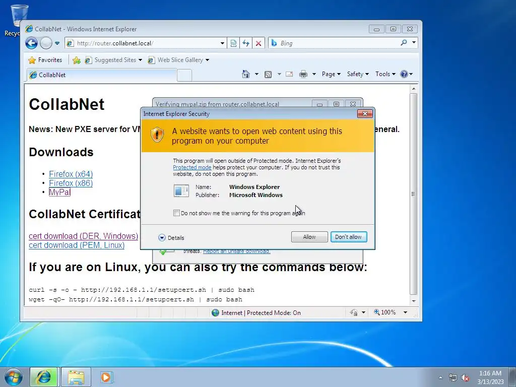Click Report an unsafe download link

pyautogui.click(x=237, y=251)
